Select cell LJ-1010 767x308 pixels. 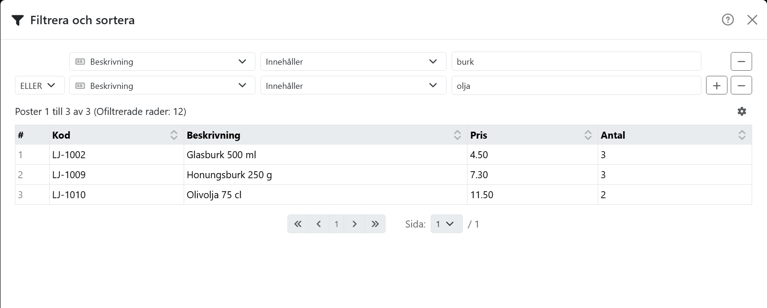tap(117, 195)
